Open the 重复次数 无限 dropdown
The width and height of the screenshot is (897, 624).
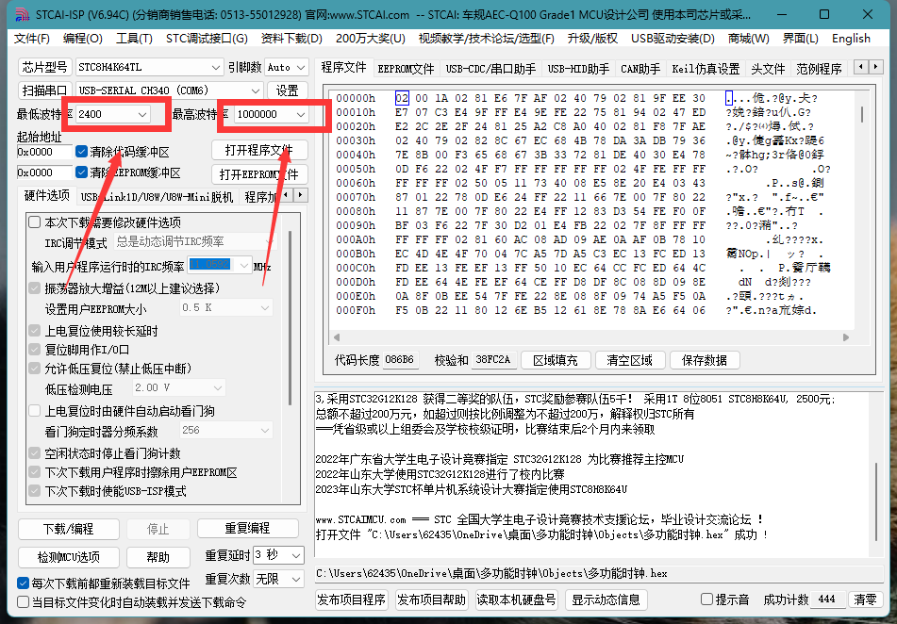point(278,580)
